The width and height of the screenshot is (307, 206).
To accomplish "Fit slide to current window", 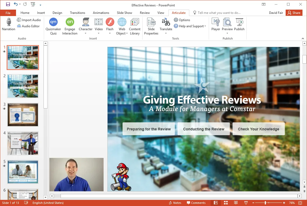I will [300, 203].
